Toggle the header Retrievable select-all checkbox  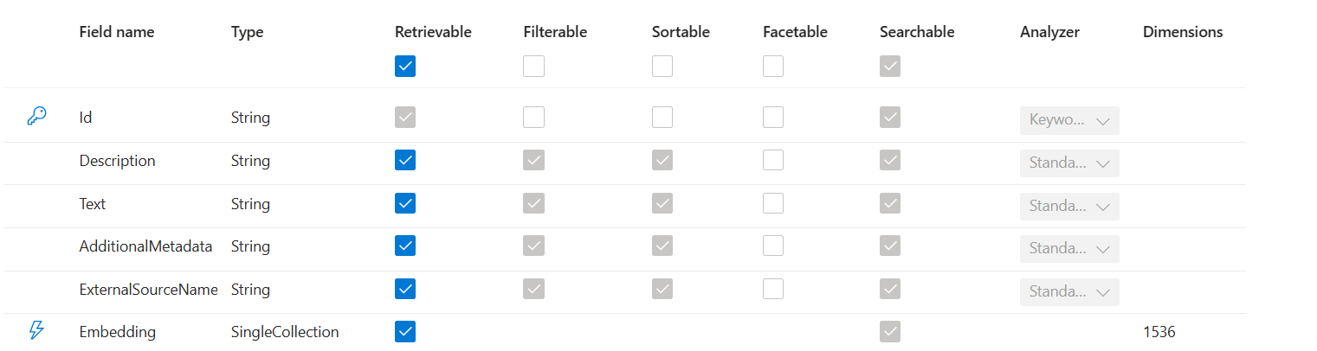(405, 67)
